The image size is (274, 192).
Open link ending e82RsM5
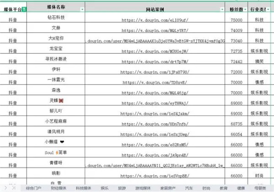coord(155,145)
